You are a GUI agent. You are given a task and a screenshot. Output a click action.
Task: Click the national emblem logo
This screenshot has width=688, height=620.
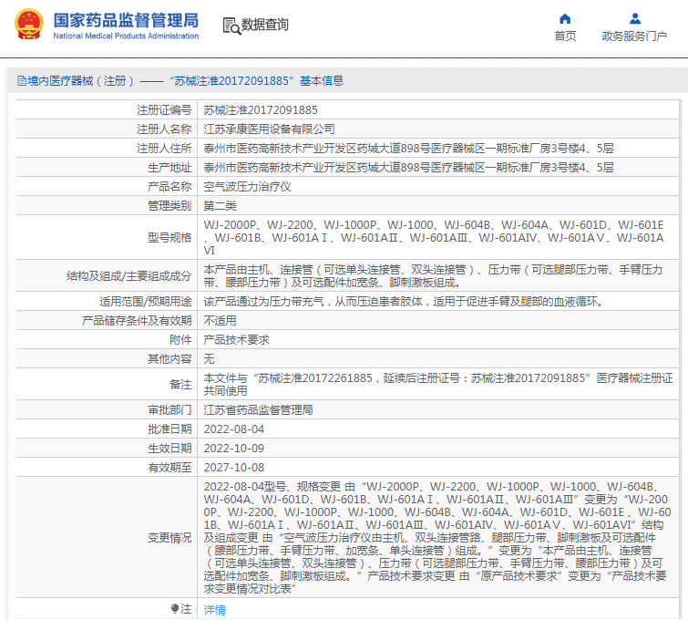(x=29, y=25)
